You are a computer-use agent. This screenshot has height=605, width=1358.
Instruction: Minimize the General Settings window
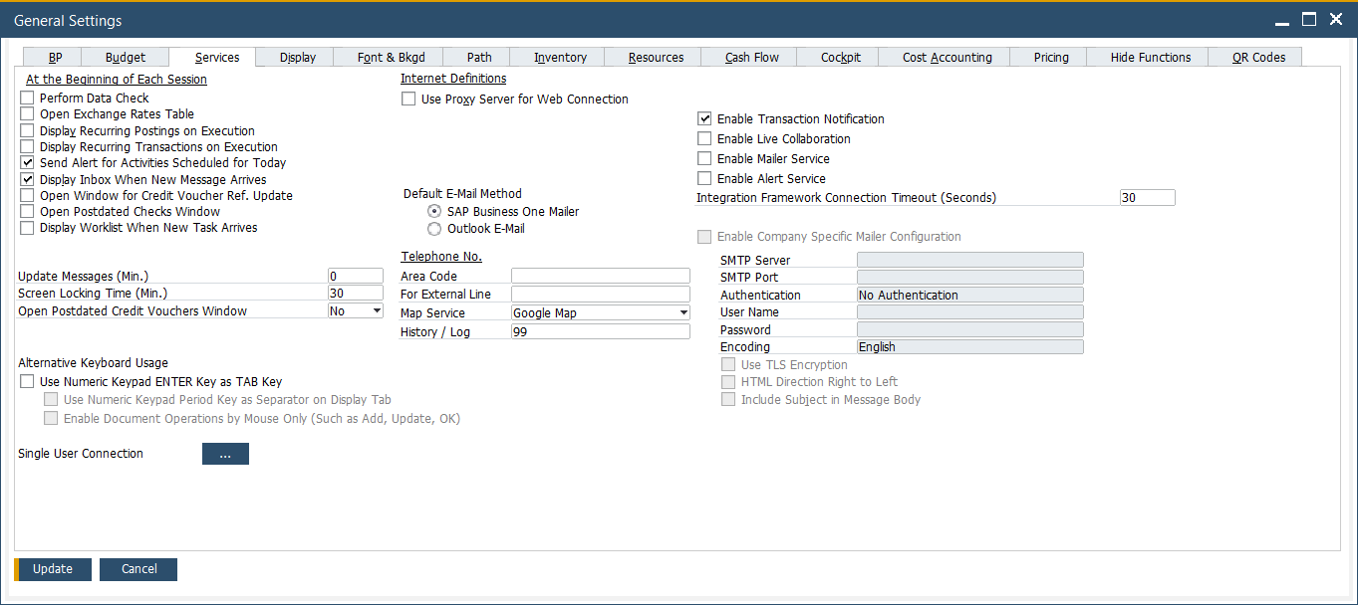tap(1282, 20)
